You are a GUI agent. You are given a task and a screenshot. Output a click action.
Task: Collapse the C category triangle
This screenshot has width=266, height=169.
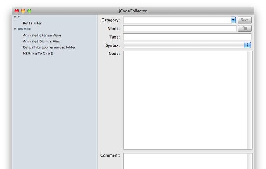[15, 17]
